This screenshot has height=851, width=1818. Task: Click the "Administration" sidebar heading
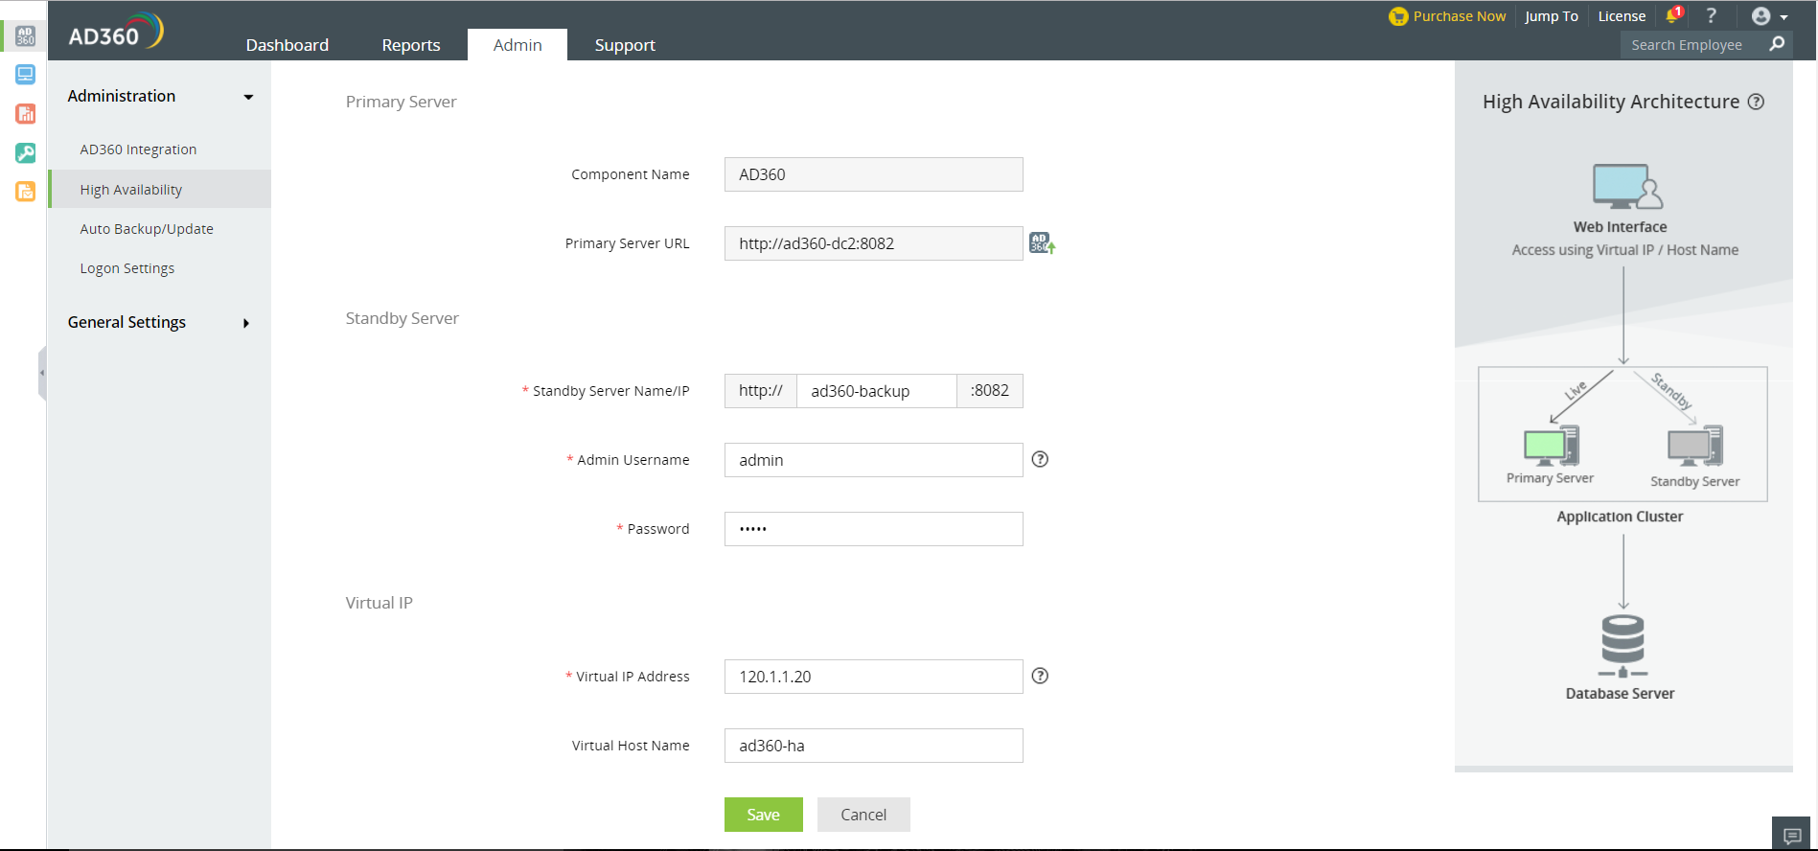click(x=122, y=96)
